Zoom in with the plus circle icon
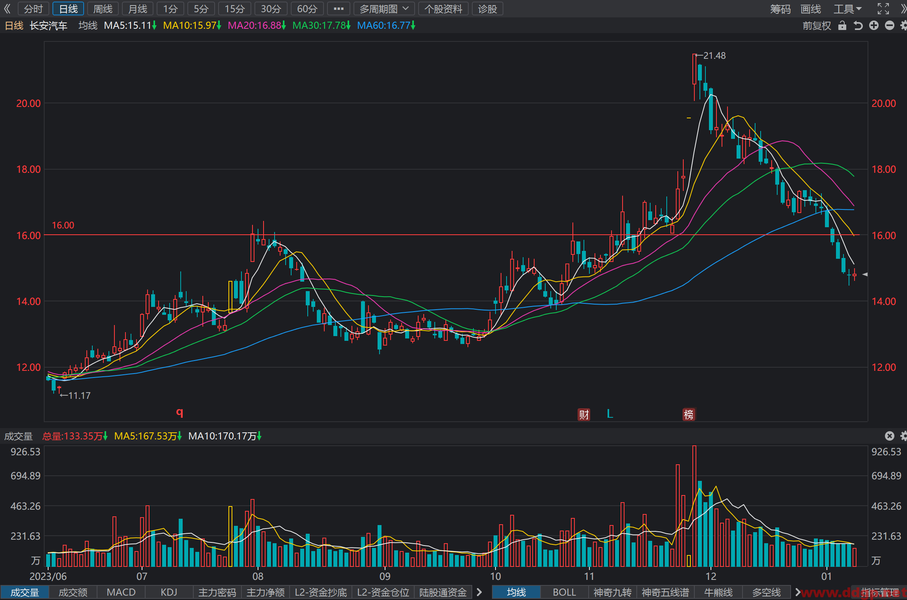Screen dimensions: 907x600 point(874,26)
